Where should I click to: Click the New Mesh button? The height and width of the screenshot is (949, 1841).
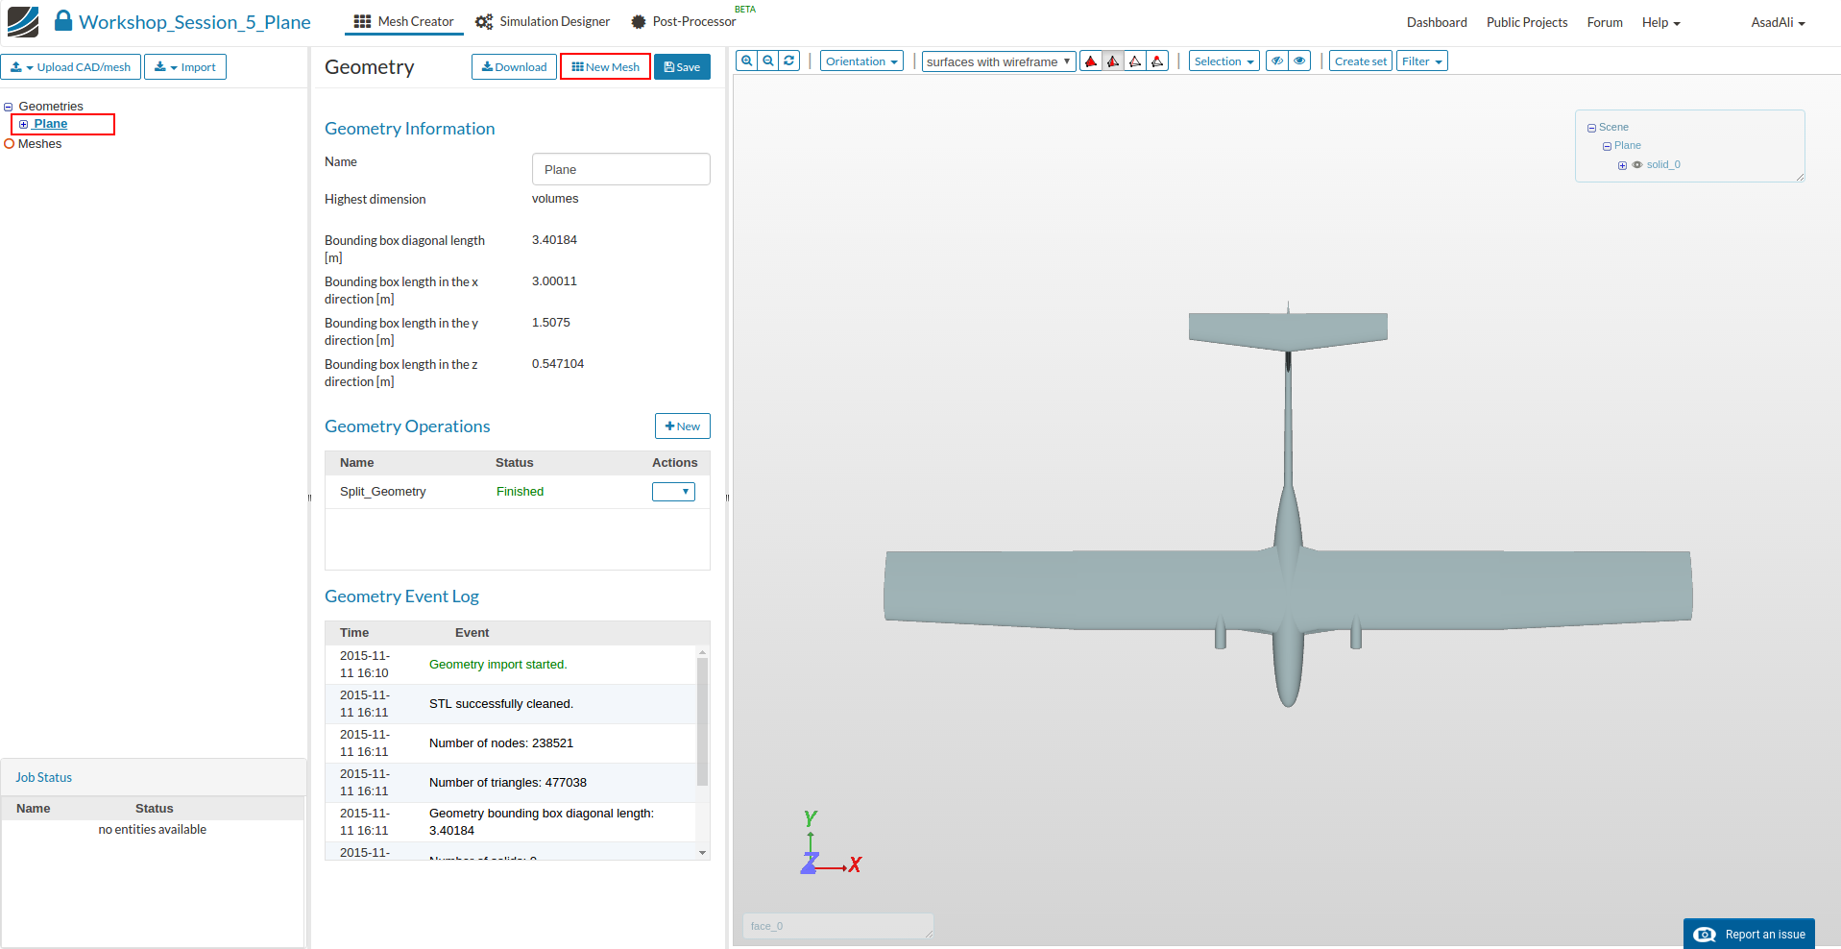[605, 67]
